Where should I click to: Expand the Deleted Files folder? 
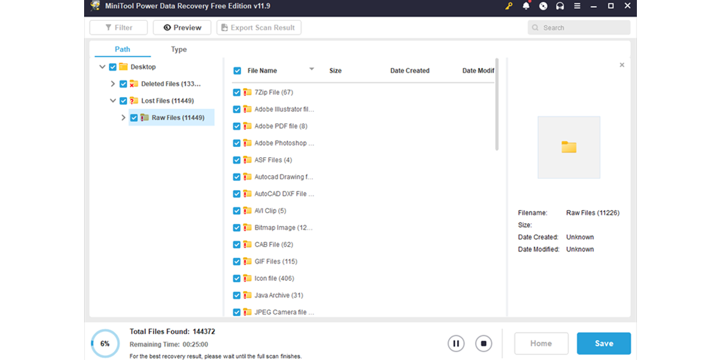click(113, 83)
